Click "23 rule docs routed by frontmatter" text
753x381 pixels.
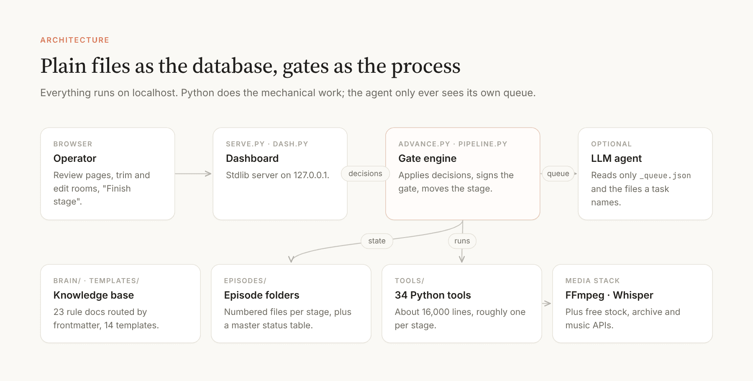pyautogui.click(x=106, y=319)
